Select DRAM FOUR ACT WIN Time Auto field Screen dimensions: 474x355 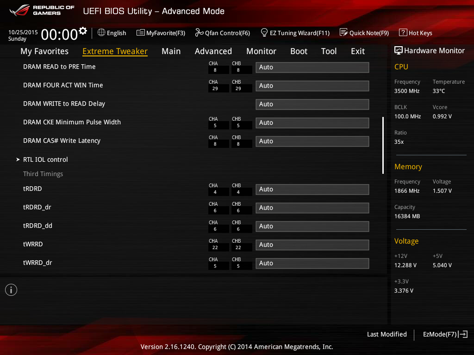[312, 86]
